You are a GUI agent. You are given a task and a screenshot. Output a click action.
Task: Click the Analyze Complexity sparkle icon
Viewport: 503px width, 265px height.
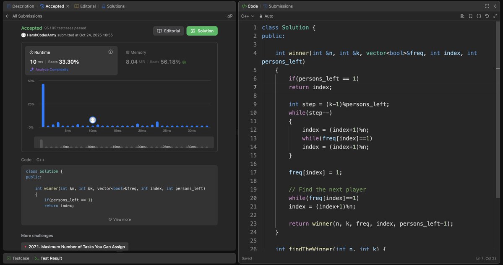[x=31, y=69]
